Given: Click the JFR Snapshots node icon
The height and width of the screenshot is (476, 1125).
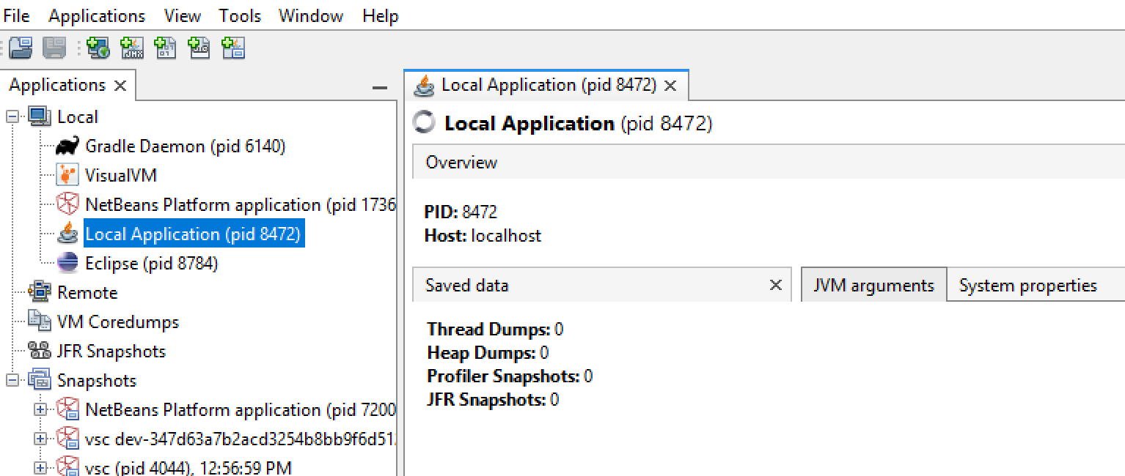Looking at the screenshot, I should click(x=40, y=352).
